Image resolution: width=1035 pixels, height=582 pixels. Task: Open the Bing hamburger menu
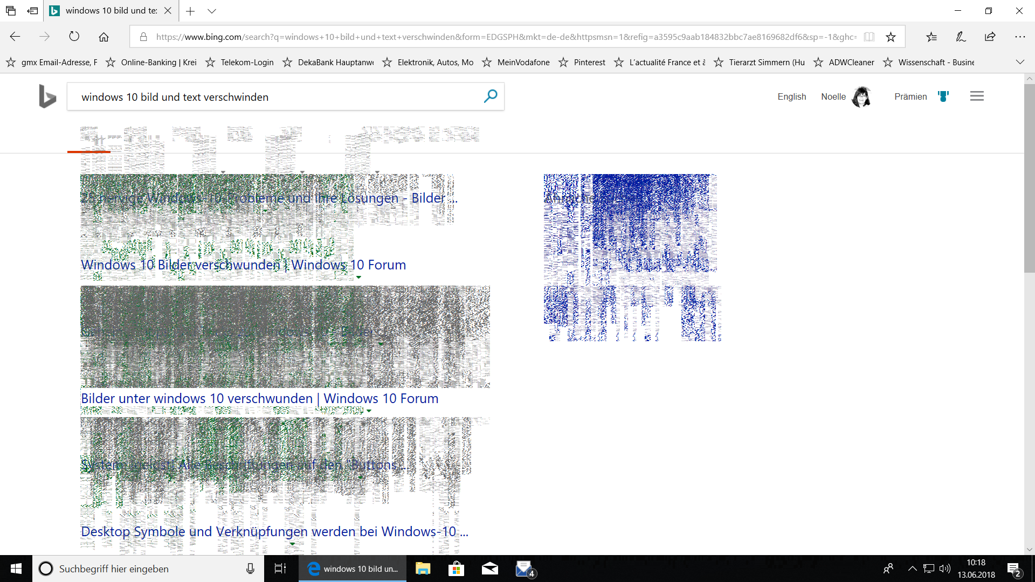pyautogui.click(x=977, y=96)
